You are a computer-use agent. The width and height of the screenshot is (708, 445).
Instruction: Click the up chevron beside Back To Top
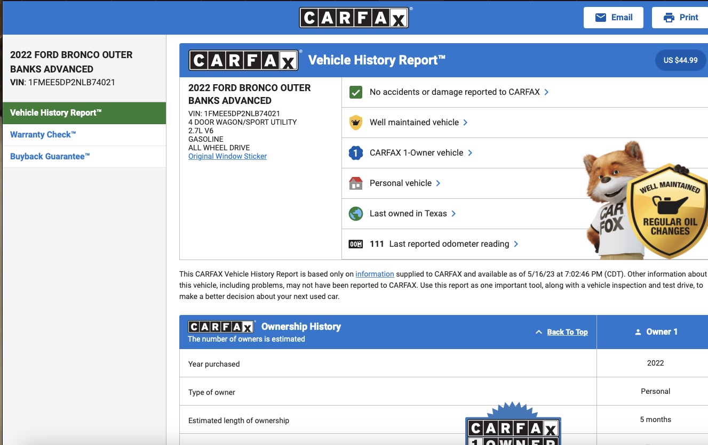tap(539, 332)
